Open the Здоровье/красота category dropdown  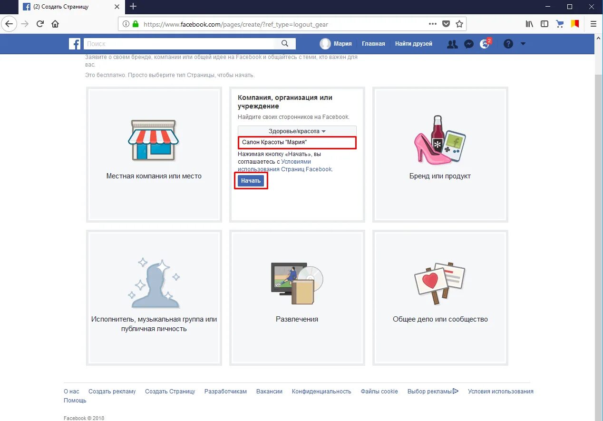pos(297,131)
